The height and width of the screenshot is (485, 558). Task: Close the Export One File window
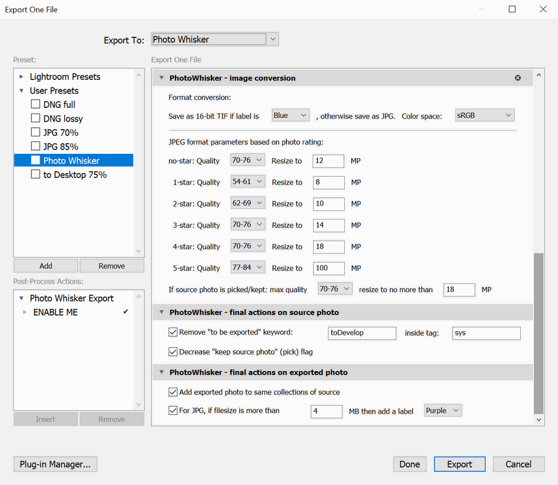click(x=543, y=9)
